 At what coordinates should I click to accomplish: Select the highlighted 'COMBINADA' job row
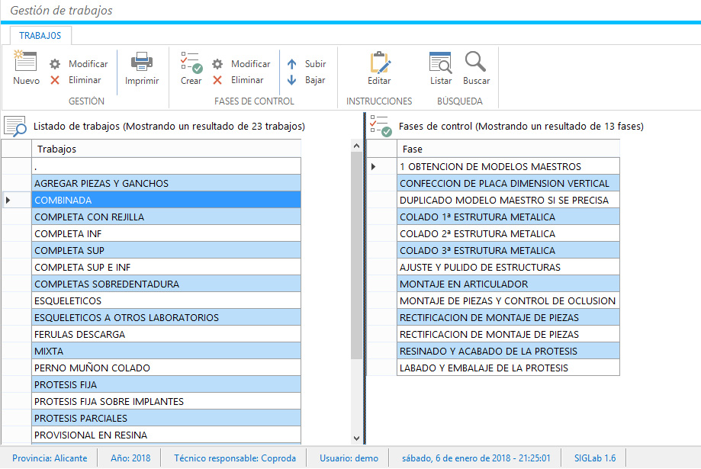pos(166,201)
